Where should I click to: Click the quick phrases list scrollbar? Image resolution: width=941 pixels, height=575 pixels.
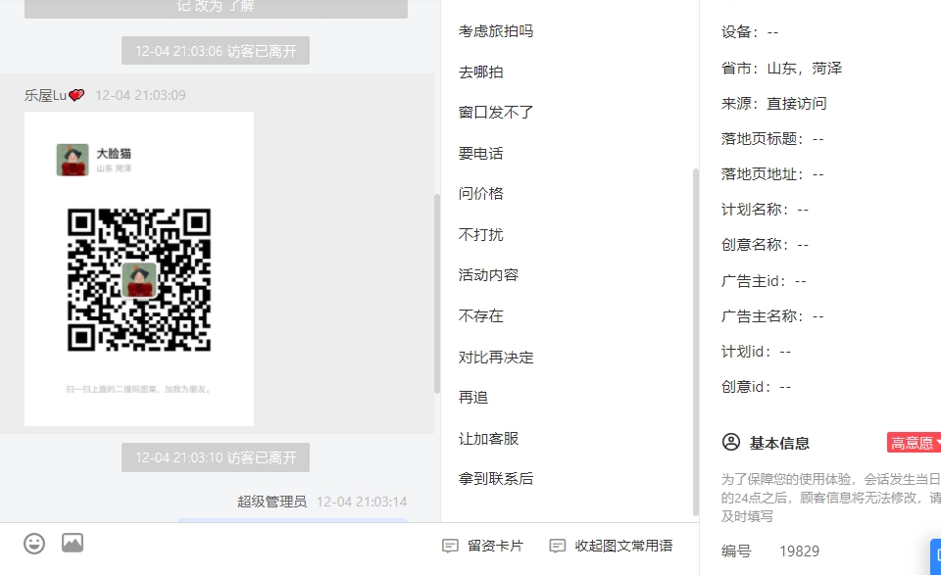point(696,342)
